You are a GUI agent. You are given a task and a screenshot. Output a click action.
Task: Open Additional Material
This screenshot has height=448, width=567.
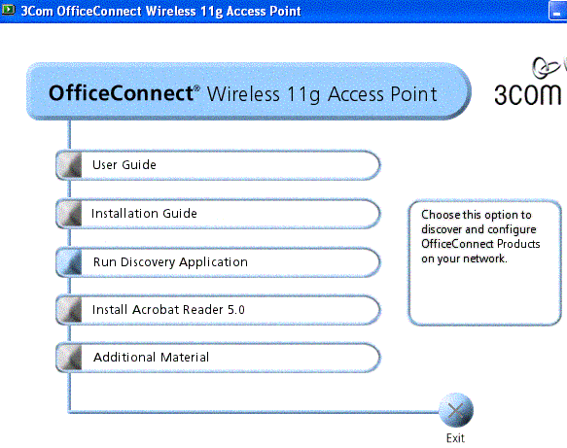coord(218,358)
